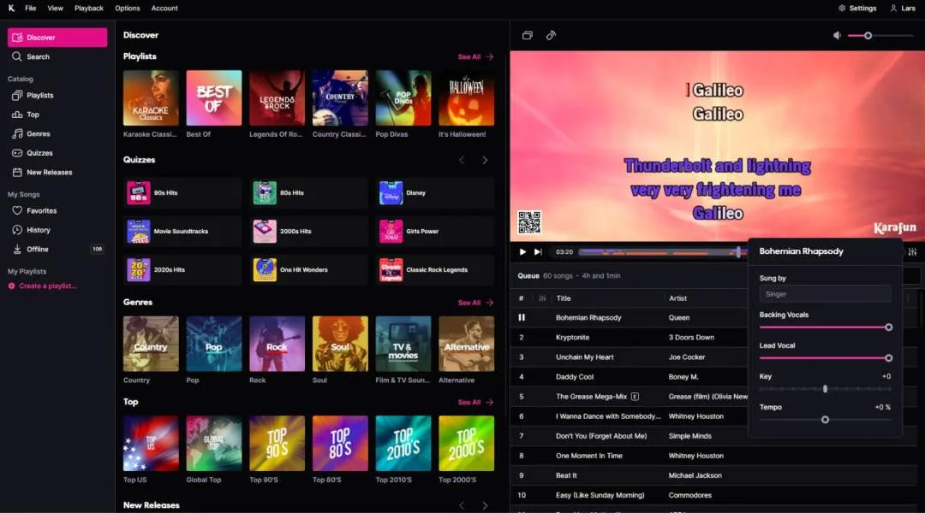The image size is (925, 513).
Task: Click See All for Top
Action: pyautogui.click(x=475, y=402)
